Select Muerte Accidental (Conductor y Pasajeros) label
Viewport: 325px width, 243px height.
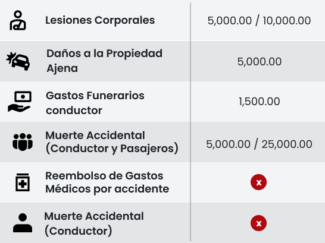point(112,142)
